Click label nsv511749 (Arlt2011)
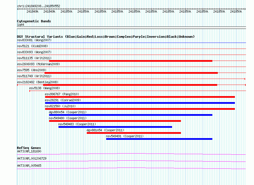This screenshot has width=254, height=185. (x=34, y=76)
